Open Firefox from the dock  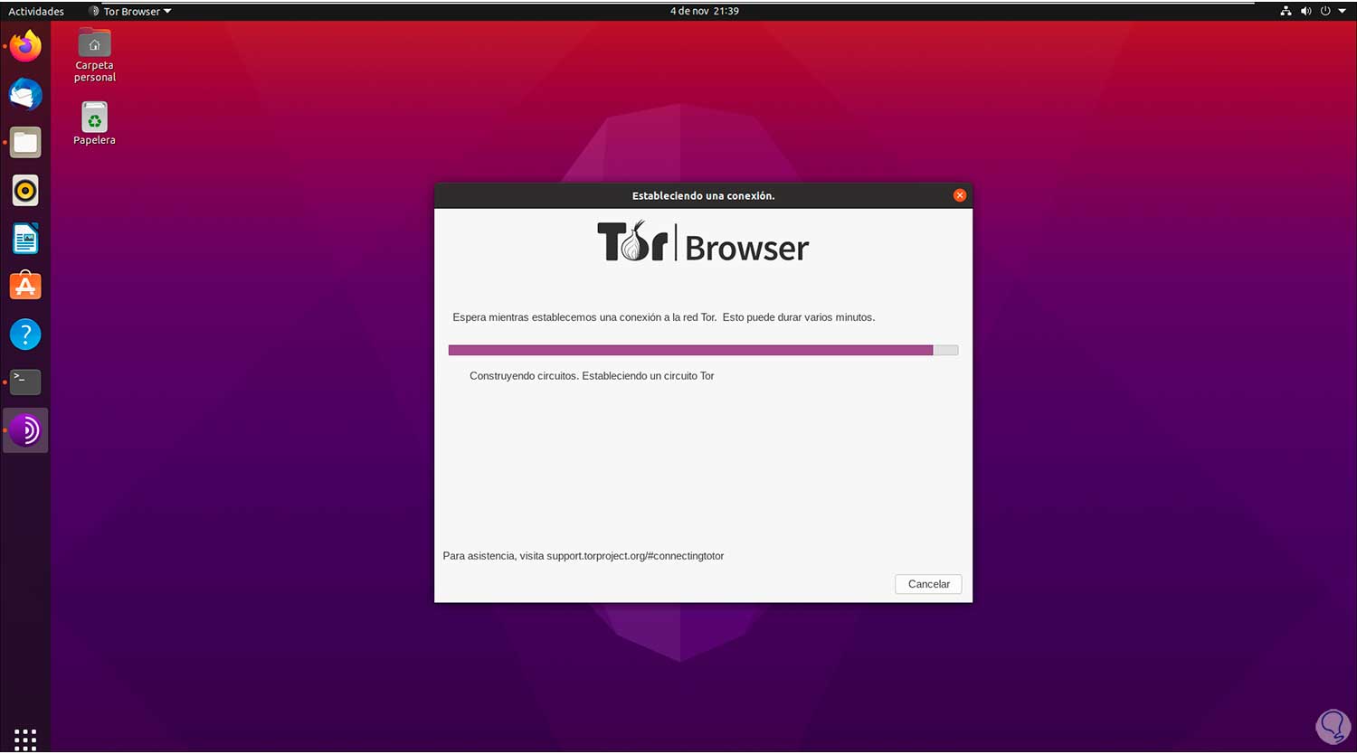coord(25,46)
